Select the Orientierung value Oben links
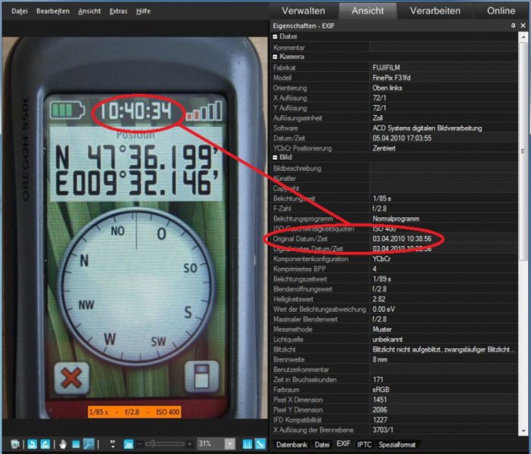 click(x=387, y=88)
